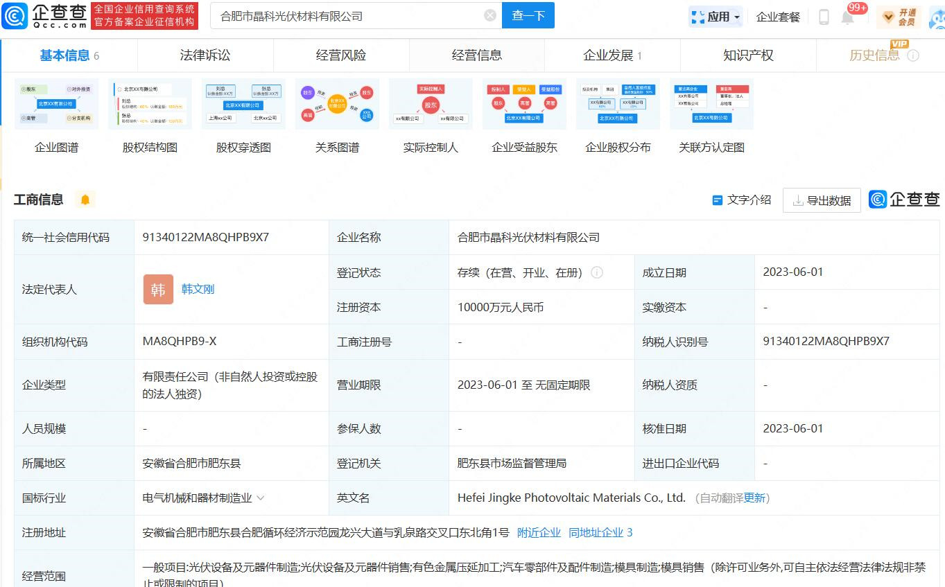Expand the 电气机械和器材制造业 industry dropdown
The height and width of the screenshot is (587, 945).
coord(261,498)
